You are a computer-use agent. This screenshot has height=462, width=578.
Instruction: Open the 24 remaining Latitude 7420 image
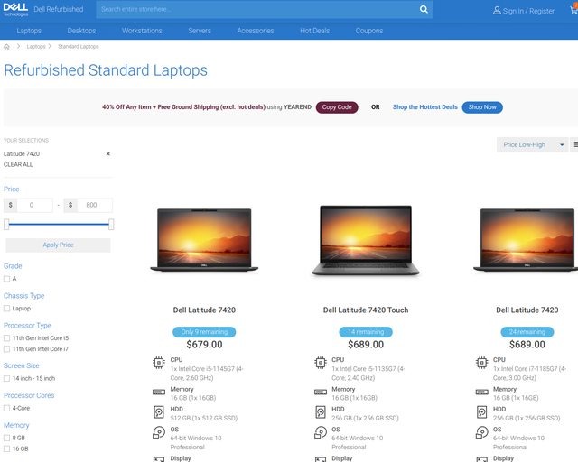(x=527, y=240)
